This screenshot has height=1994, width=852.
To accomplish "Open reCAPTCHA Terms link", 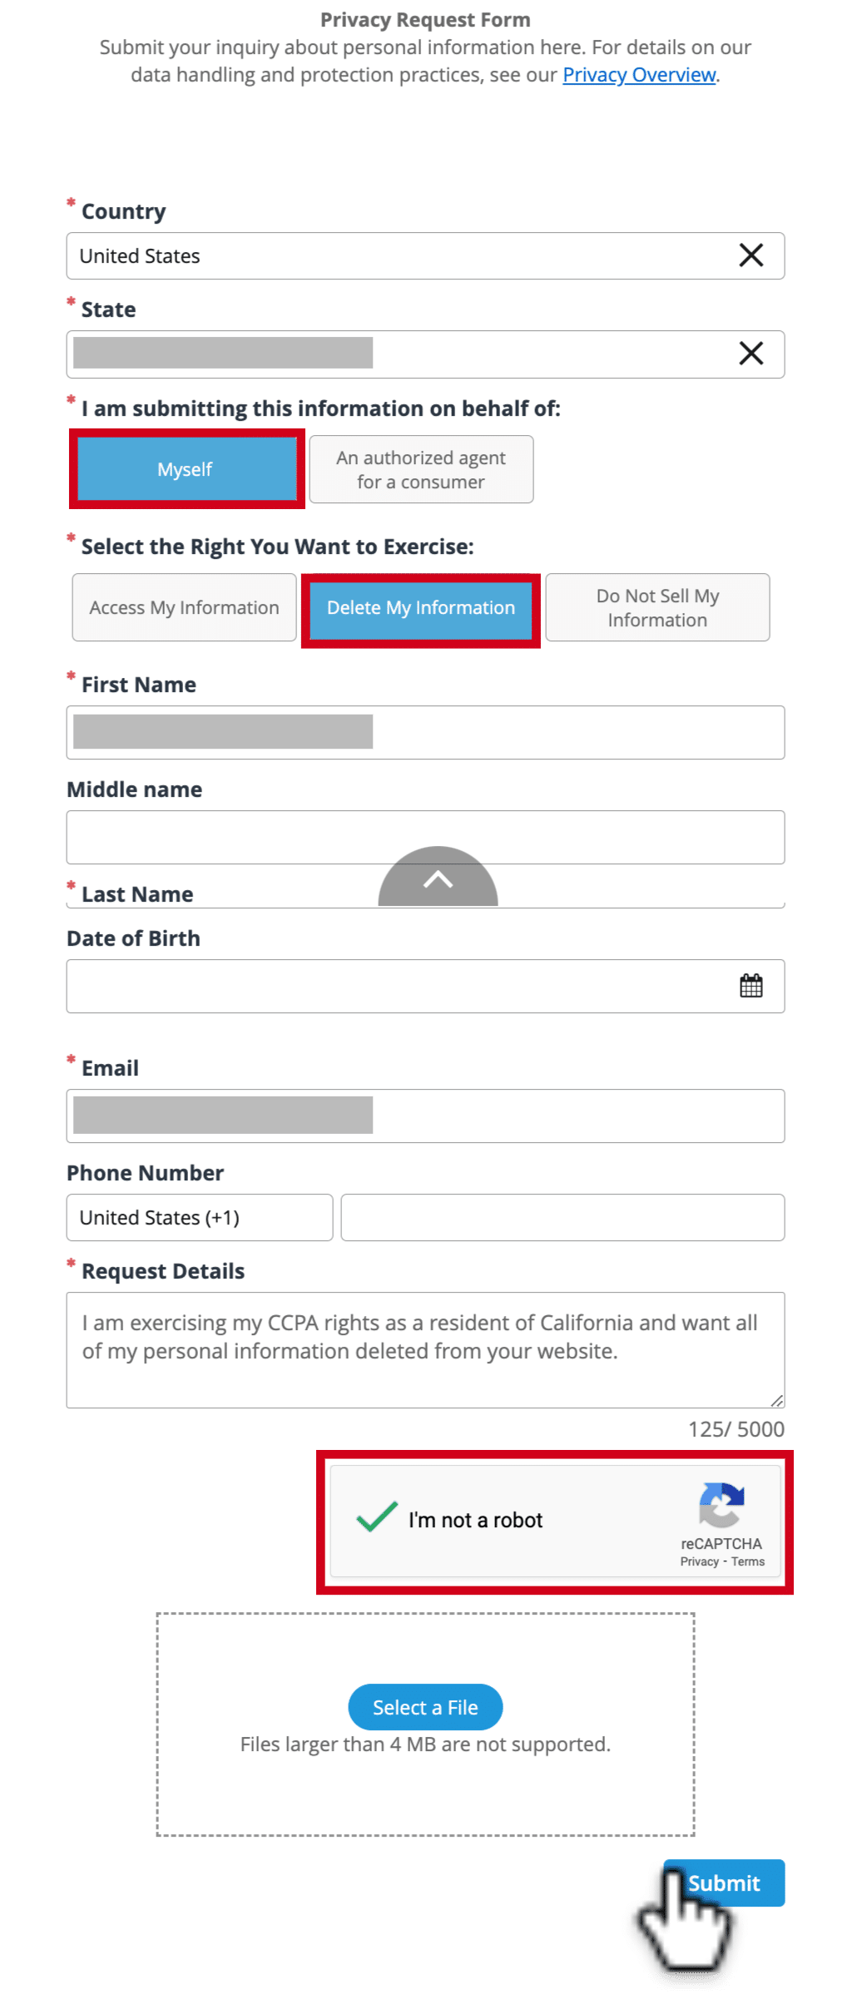I will 748,1561.
